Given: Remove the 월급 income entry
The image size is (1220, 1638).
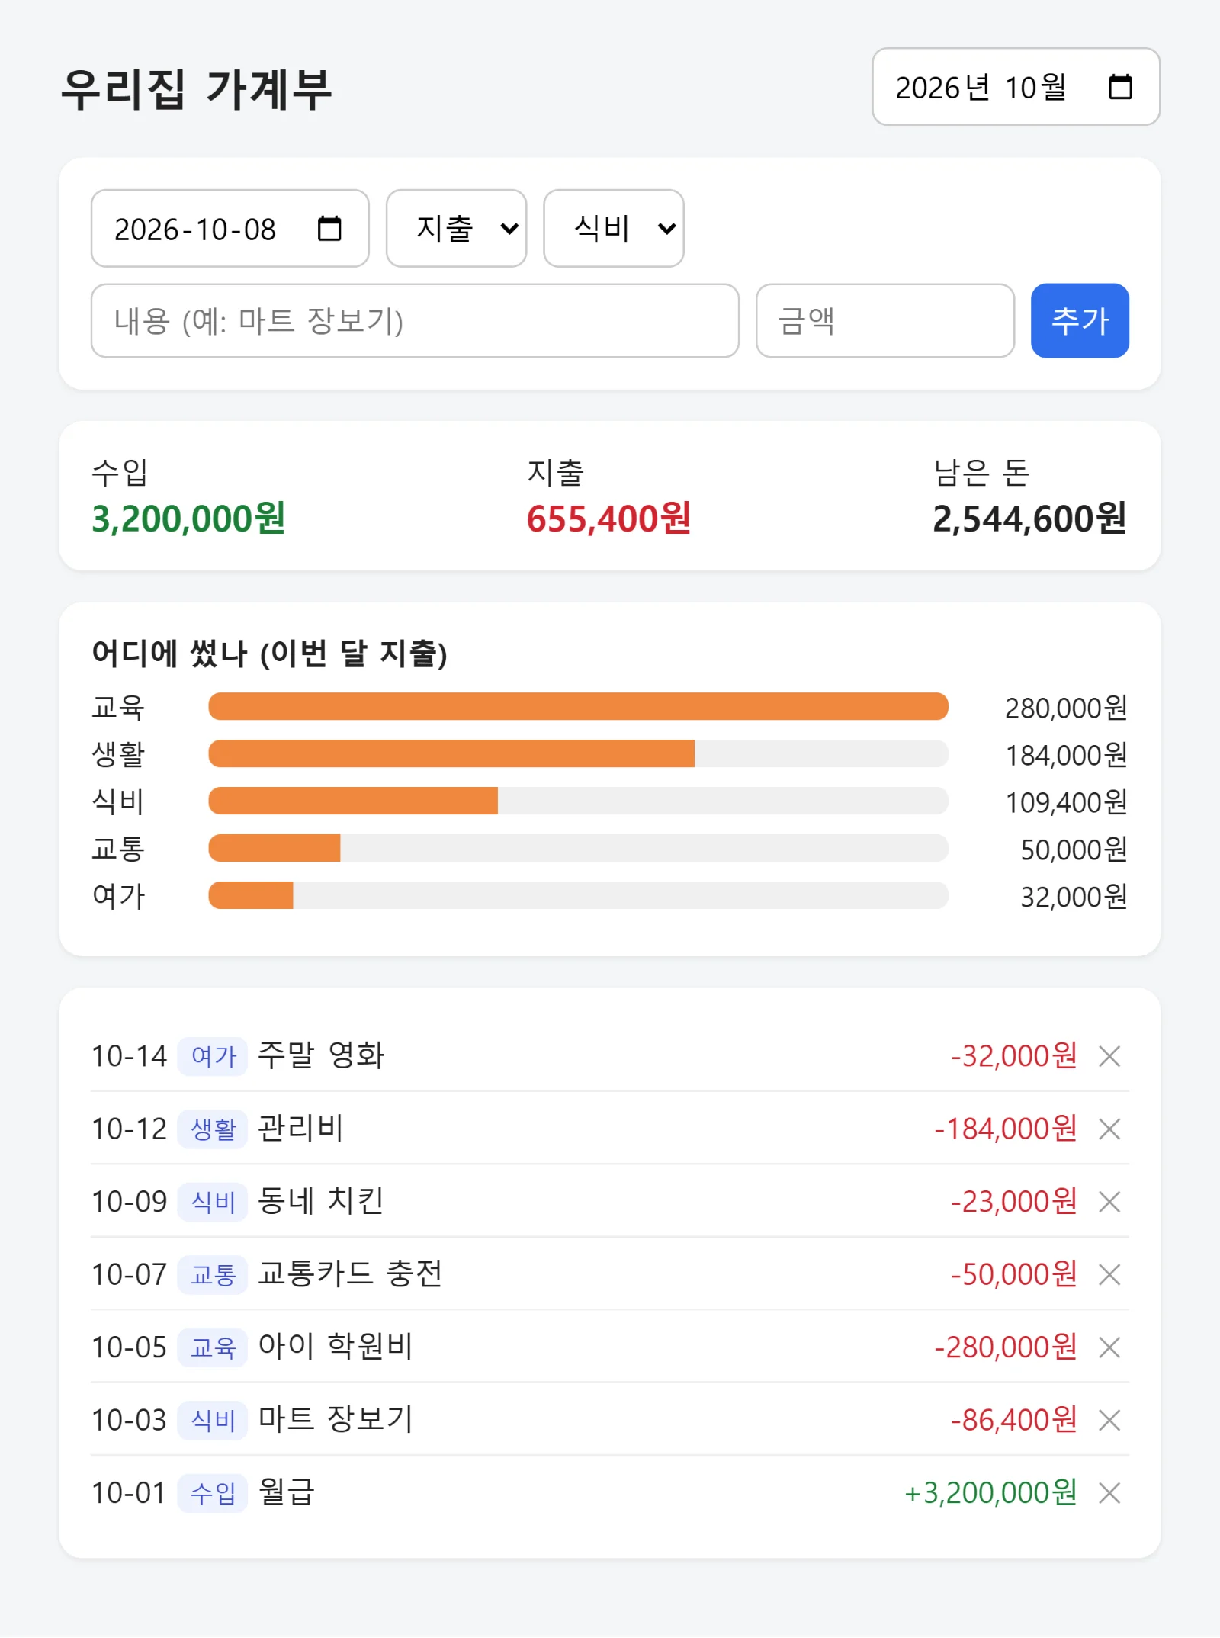Looking at the screenshot, I should click(x=1109, y=1493).
